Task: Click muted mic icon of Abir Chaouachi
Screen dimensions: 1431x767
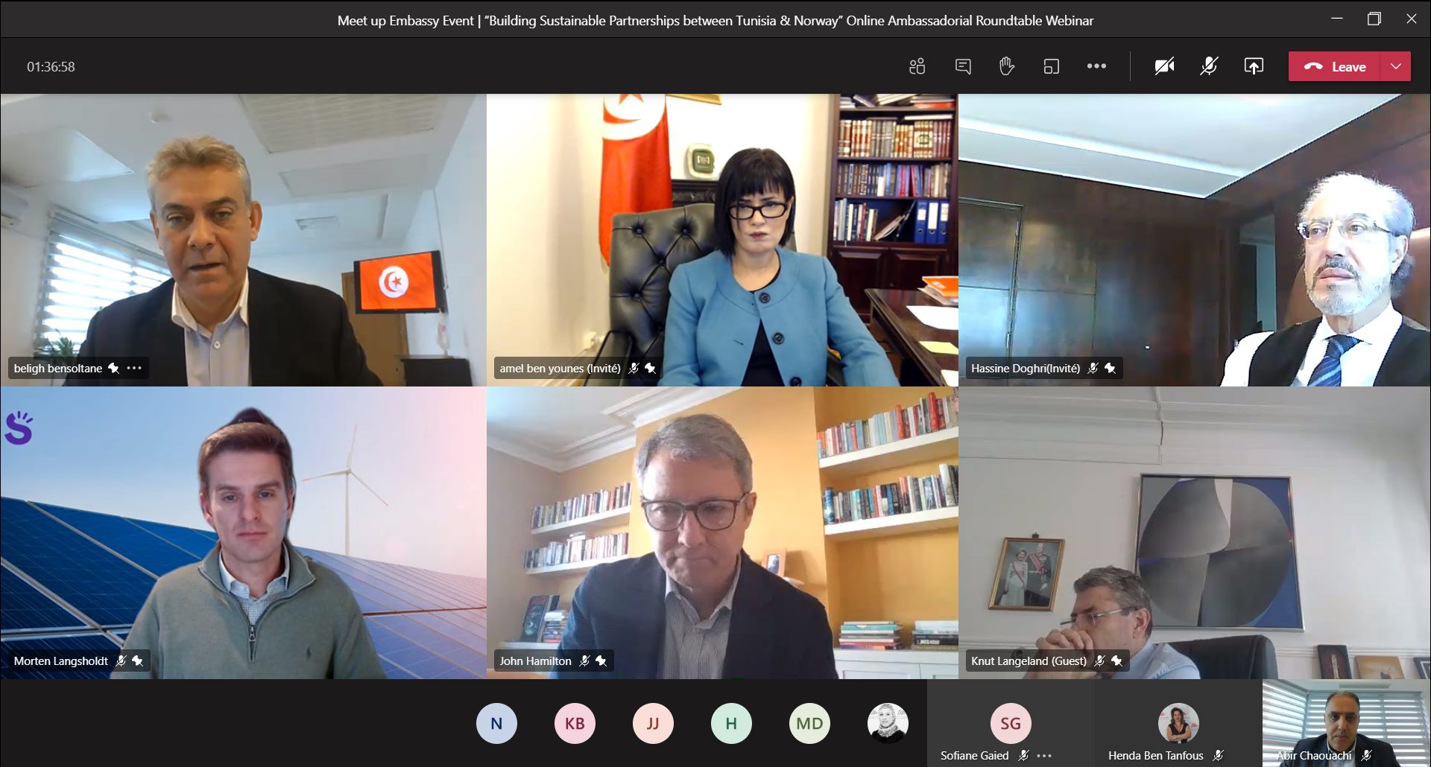Action: (x=1366, y=755)
